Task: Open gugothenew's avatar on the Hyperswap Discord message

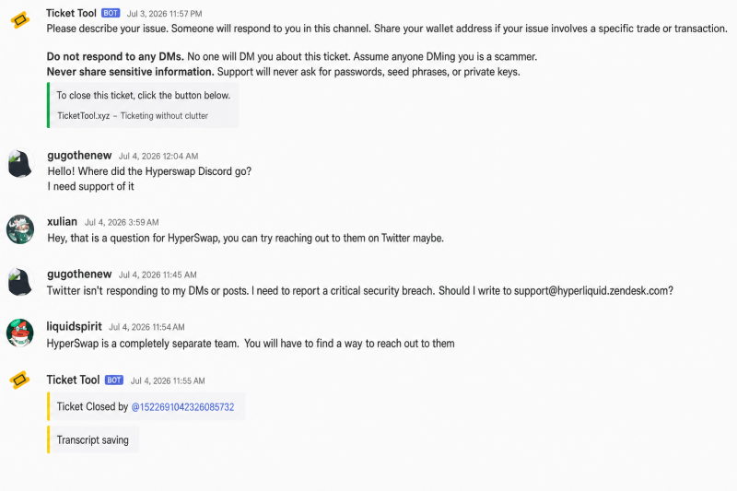Action: coord(19,163)
